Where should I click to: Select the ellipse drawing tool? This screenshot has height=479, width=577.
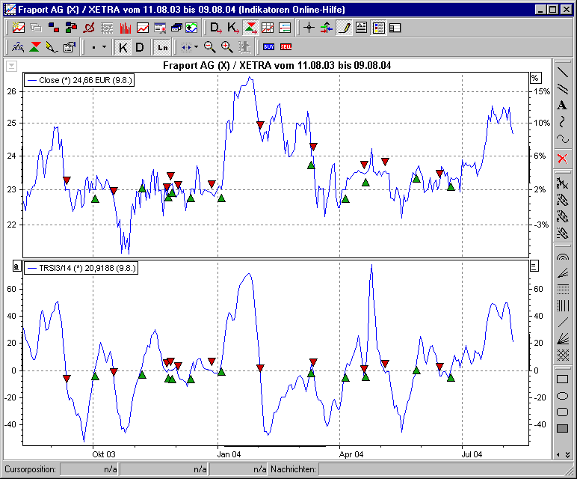[x=563, y=395]
